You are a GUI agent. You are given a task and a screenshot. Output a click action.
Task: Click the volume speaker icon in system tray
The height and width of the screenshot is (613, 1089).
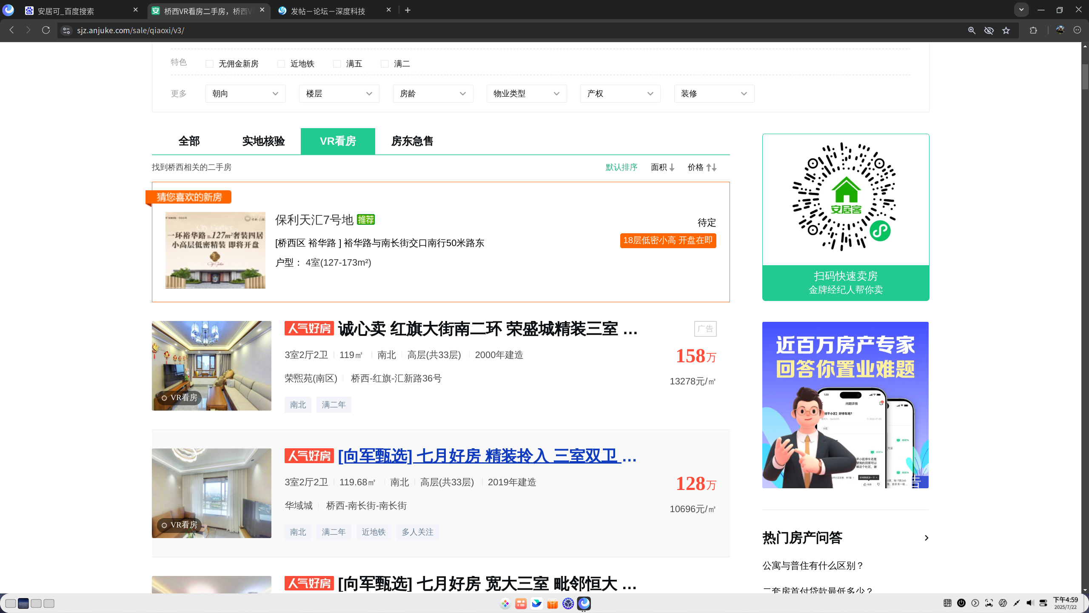click(1030, 603)
